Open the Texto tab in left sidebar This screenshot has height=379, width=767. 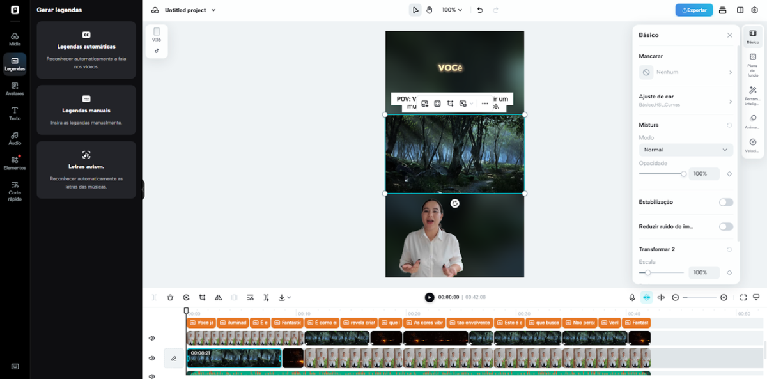[x=15, y=114]
